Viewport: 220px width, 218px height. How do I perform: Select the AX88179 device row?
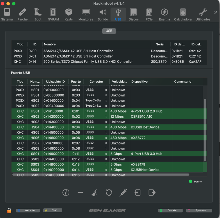pos(109,165)
